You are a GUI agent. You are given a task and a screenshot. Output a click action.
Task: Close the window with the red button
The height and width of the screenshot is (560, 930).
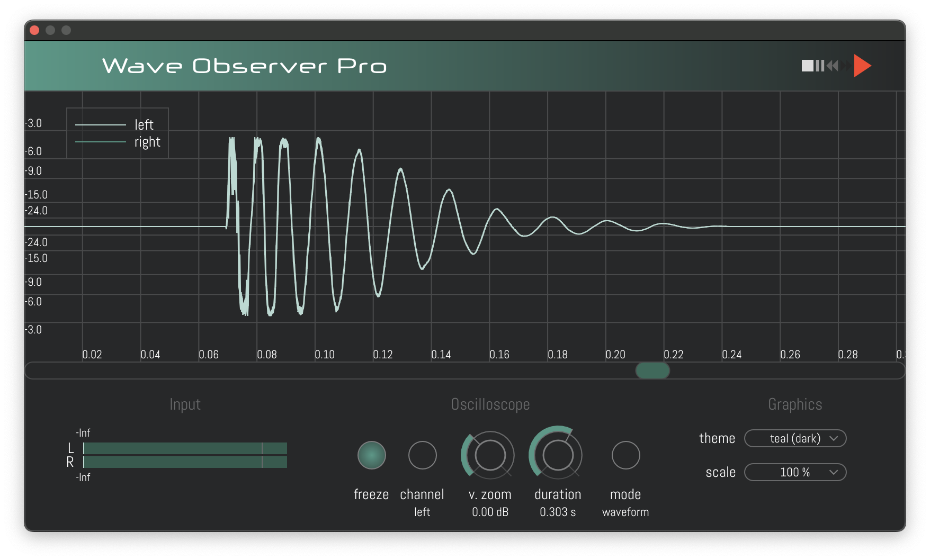pyautogui.click(x=34, y=30)
